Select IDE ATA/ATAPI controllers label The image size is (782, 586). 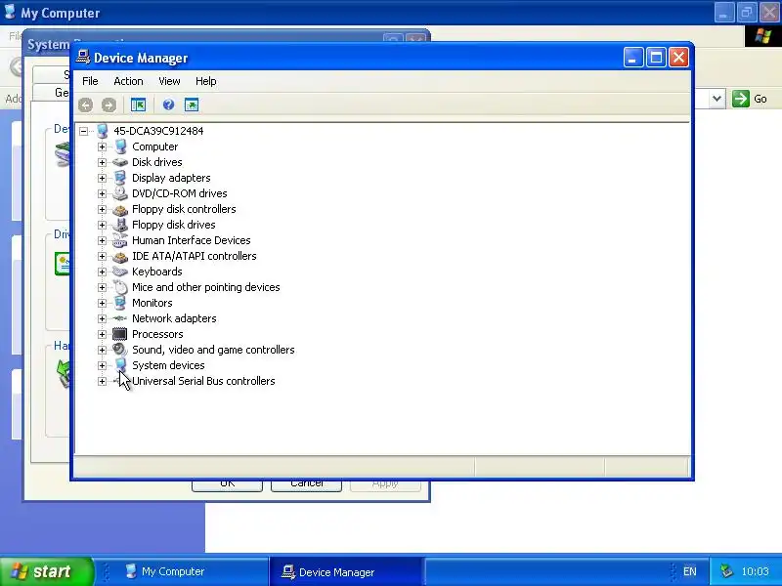(x=194, y=256)
